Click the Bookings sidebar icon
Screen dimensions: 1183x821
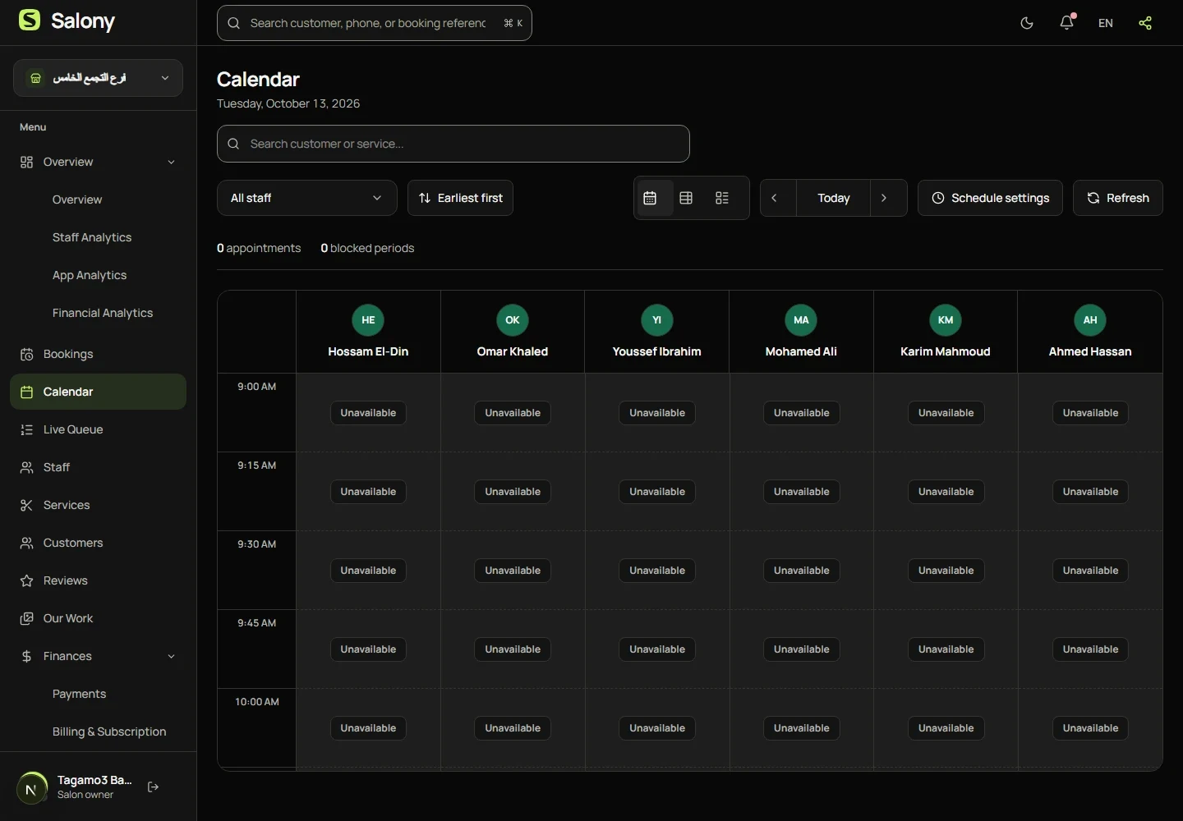pyautogui.click(x=27, y=355)
